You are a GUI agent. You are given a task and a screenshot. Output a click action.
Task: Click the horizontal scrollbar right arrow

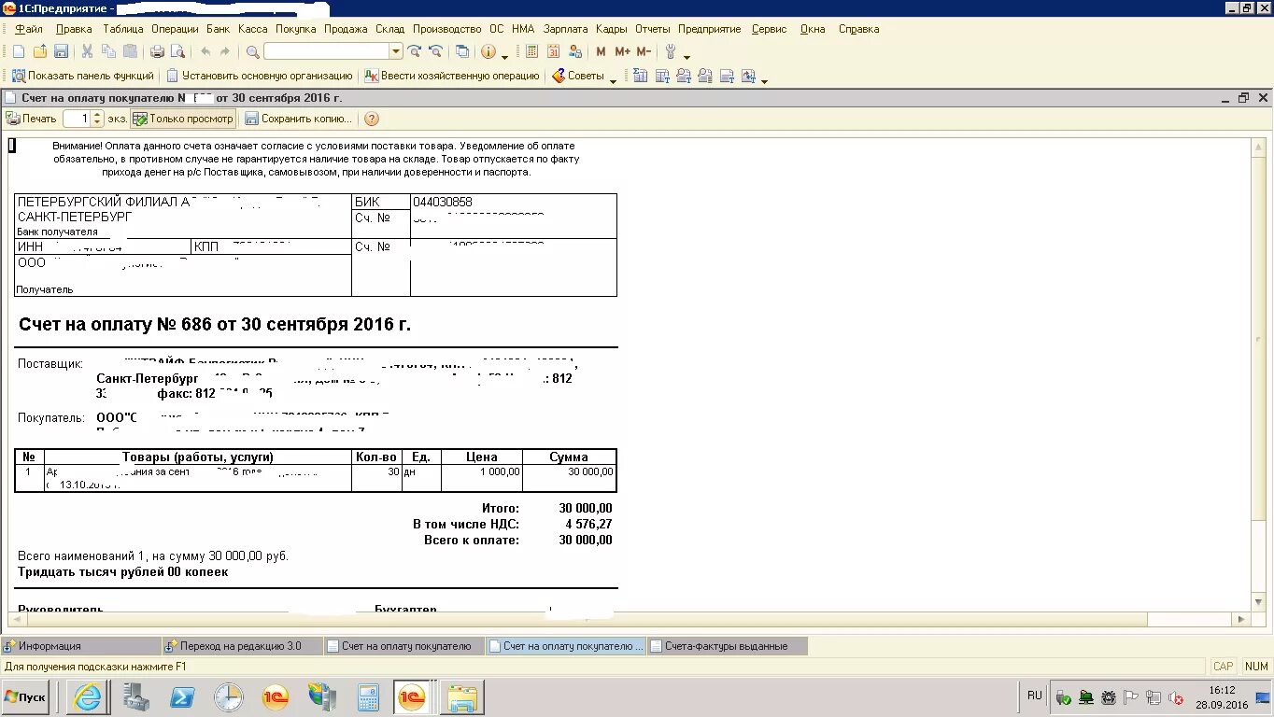[1241, 619]
